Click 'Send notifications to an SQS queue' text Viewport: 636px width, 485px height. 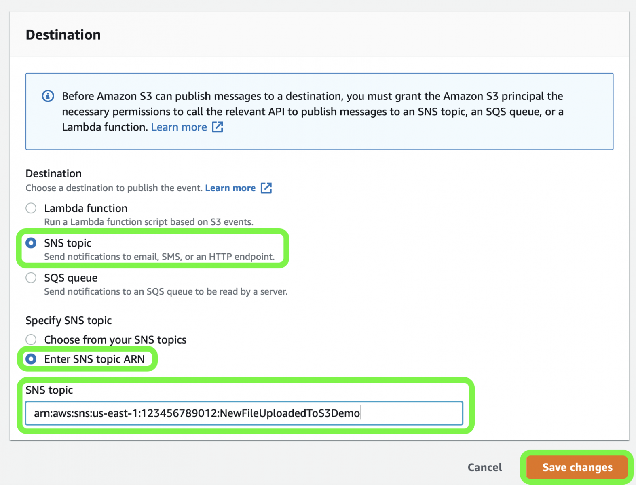[x=166, y=291]
